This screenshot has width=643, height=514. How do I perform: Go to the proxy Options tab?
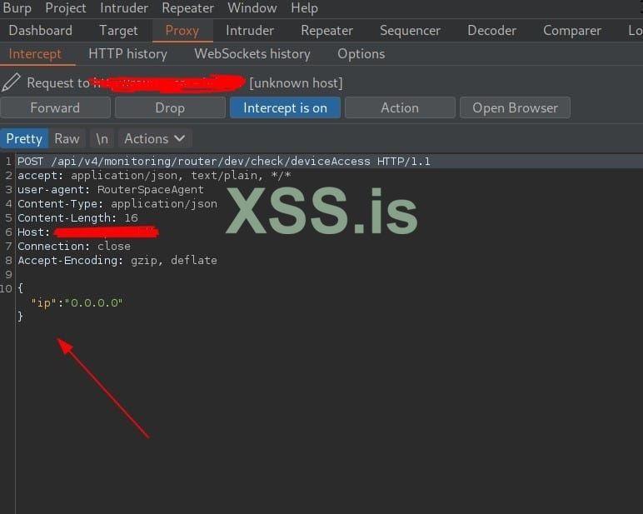[x=361, y=54]
